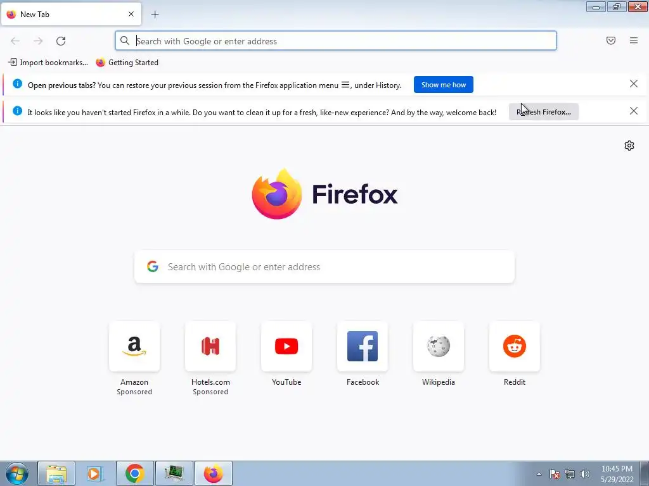Image resolution: width=649 pixels, height=486 pixels.
Task: Open the Firefox application hamburger menu
Action: coord(633,40)
